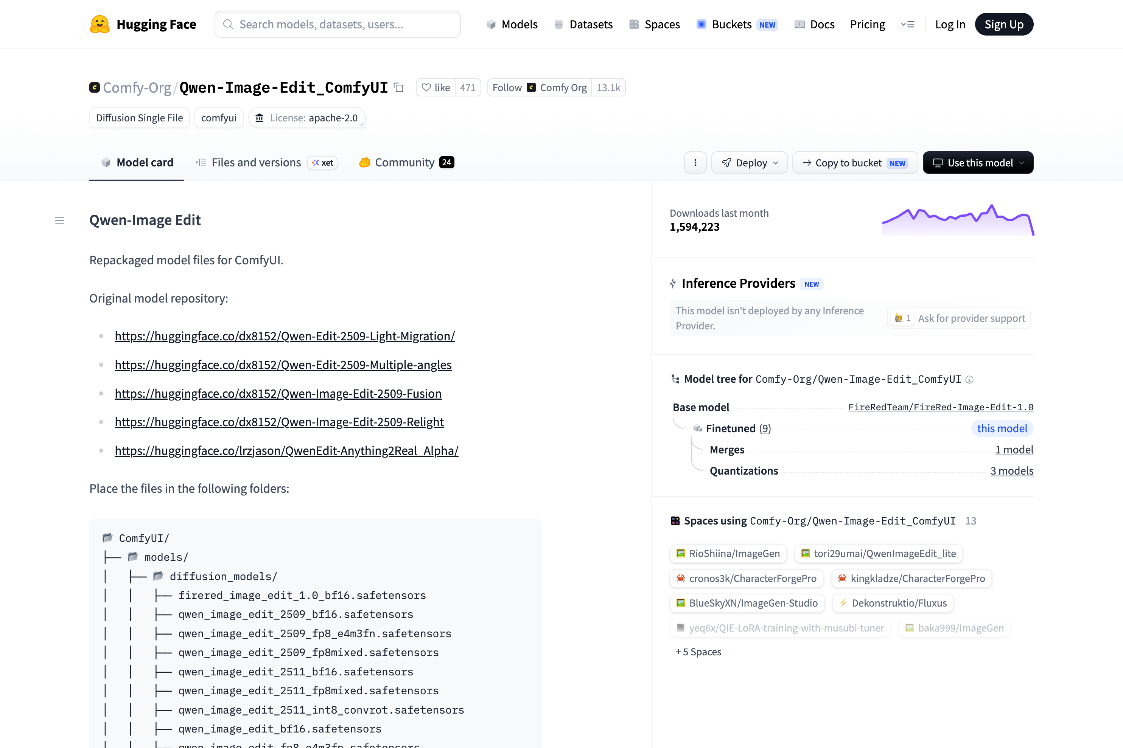This screenshot has height=748, width=1123.
Task: Click the xet badge on Files tab
Action: 323,163
